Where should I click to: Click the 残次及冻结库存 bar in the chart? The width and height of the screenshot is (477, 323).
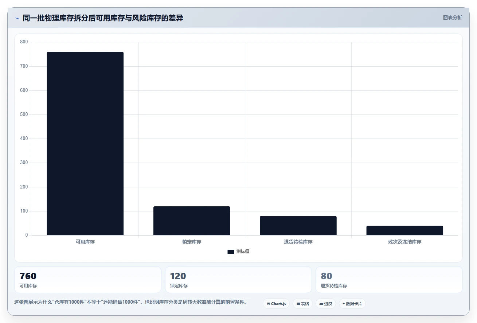click(404, 230)
